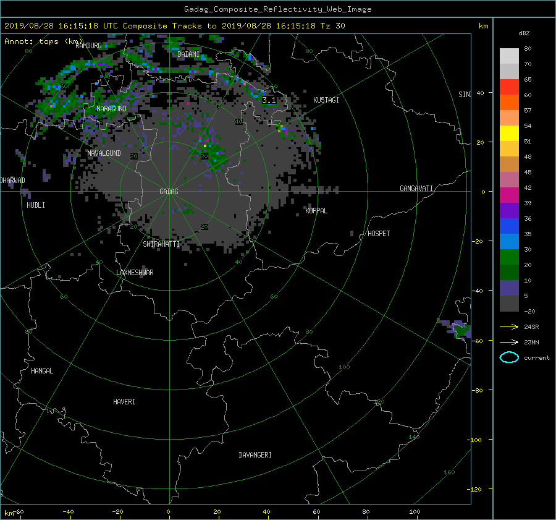556x520 pixels.
Task: Click the Annot: tops (km) label
Action: click(x=43, y=41)
